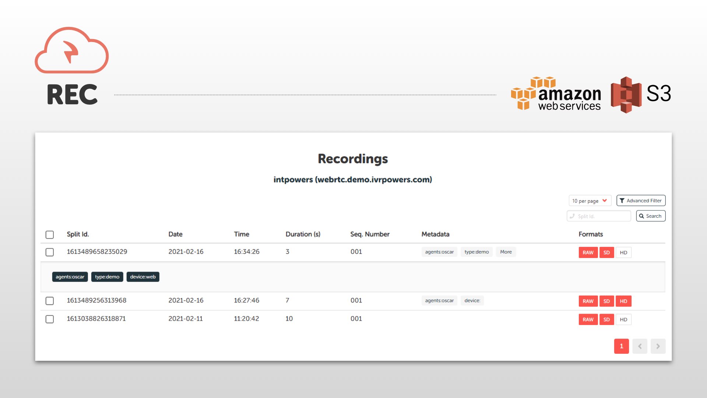Image resolution: width=707 pixels, height=398 pixels.
Task: Click the Date column header
Action: (175, 234)
